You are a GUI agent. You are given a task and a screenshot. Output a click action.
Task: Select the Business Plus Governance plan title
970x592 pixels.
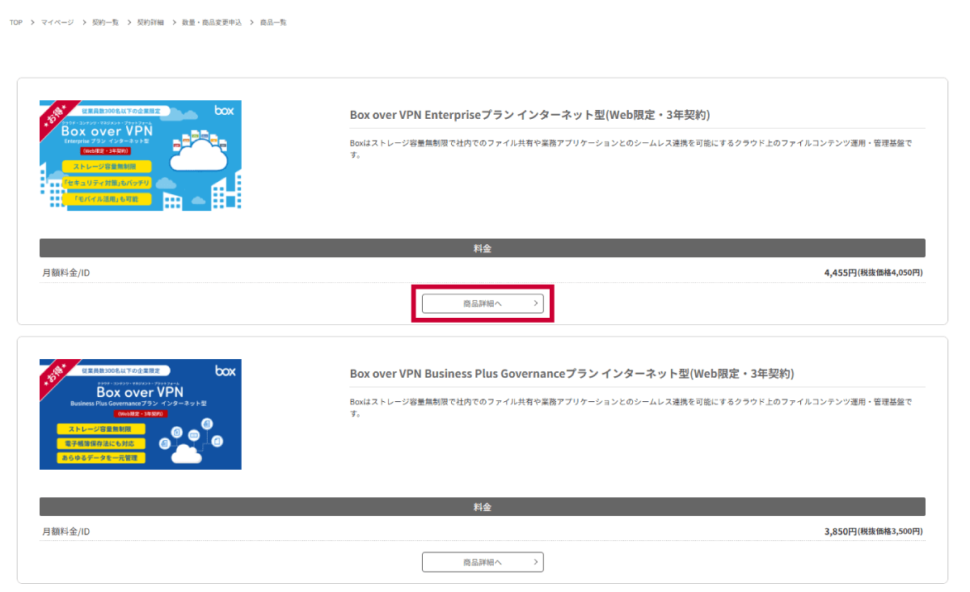click(x=572, y=374)
